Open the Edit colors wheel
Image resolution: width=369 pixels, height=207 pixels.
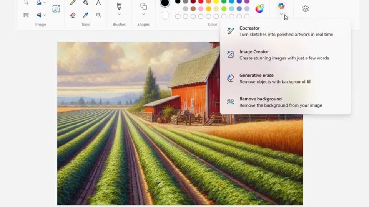[x=259, y=9]
